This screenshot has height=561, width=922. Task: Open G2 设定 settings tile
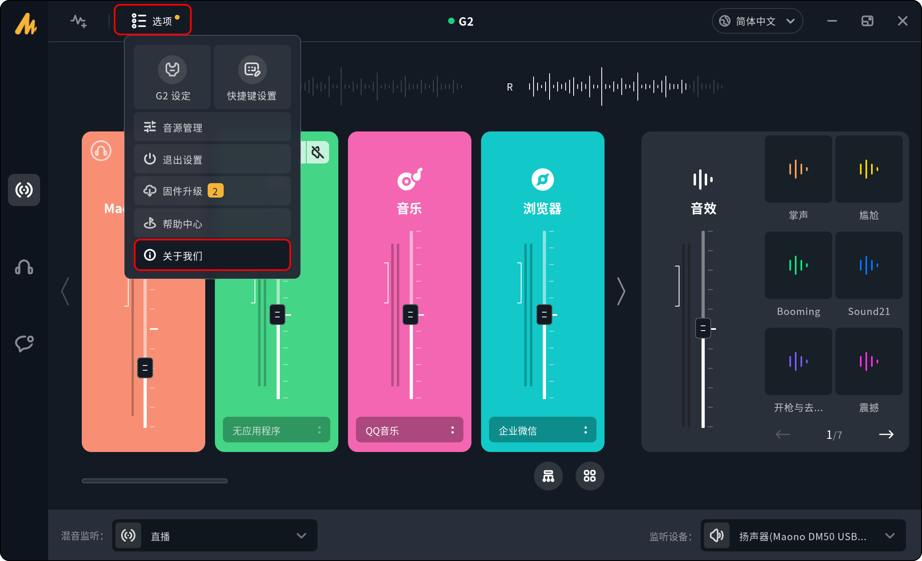click(172, 77)
